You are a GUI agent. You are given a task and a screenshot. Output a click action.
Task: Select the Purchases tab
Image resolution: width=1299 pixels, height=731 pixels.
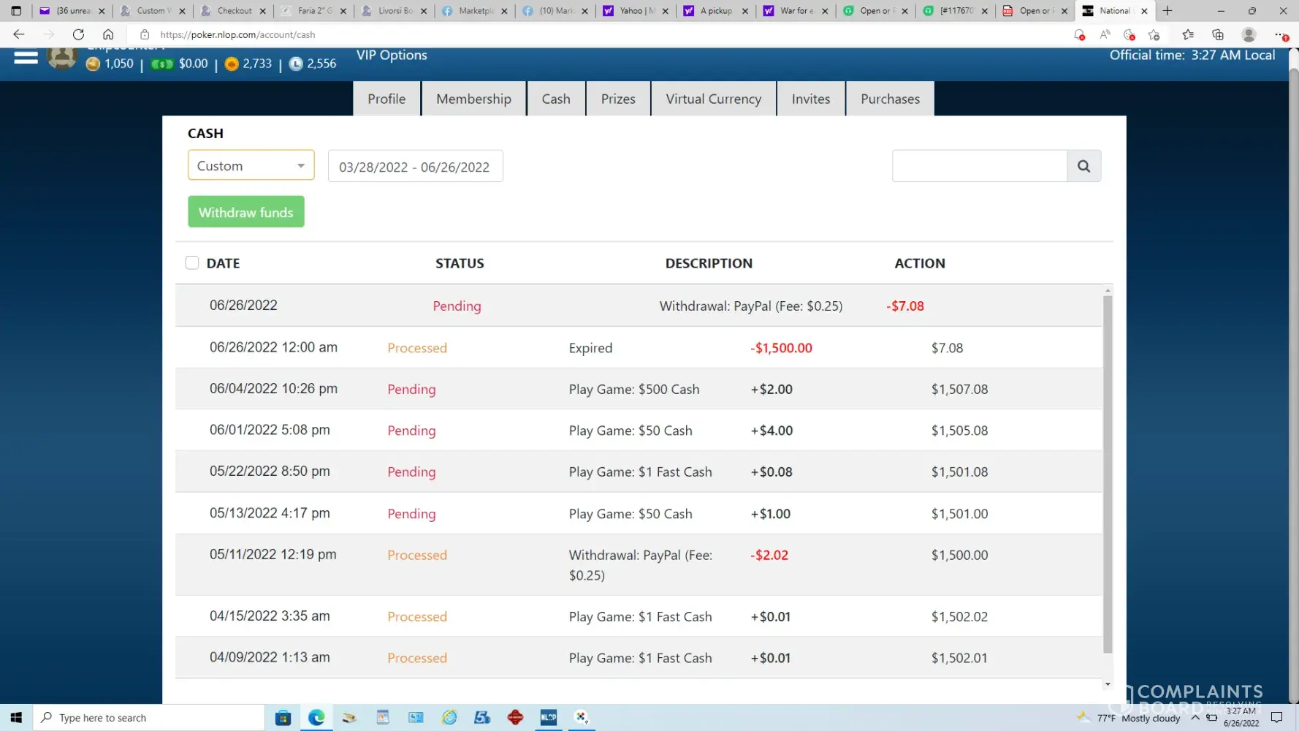click(889, 99)
